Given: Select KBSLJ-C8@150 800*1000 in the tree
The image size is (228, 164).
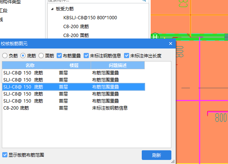Looking at the screenshot, I should tap(90, 18).
